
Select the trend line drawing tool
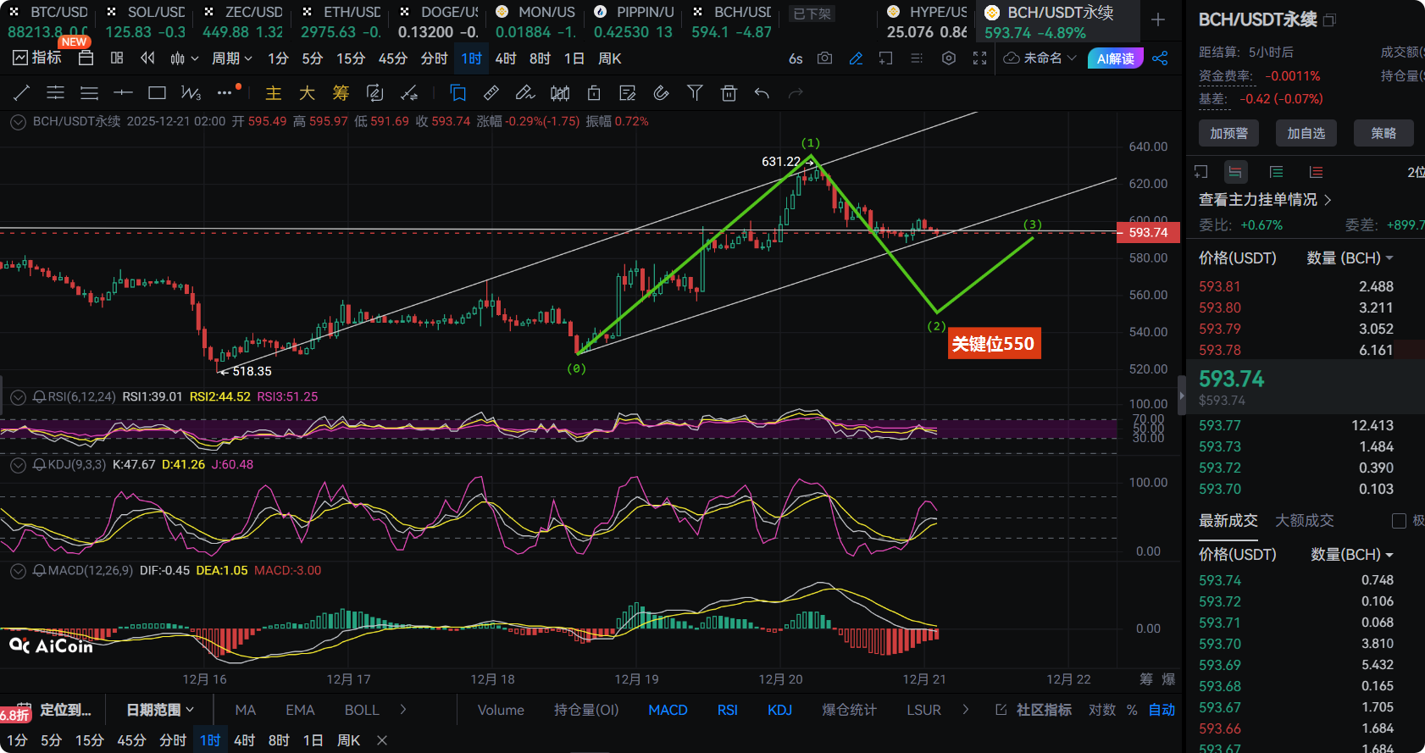coord(22,93)
